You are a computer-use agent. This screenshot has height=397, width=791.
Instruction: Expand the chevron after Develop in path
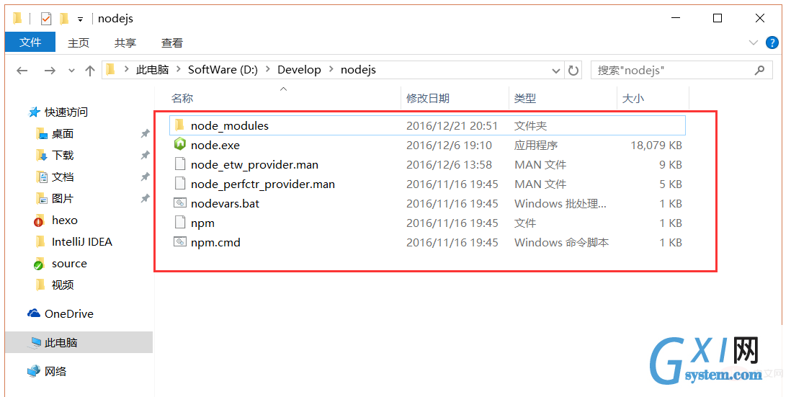pyautogui.click(x=331, y=70)
